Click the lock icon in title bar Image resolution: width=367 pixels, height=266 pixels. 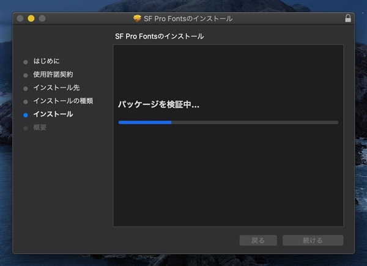tap(348, 18)
